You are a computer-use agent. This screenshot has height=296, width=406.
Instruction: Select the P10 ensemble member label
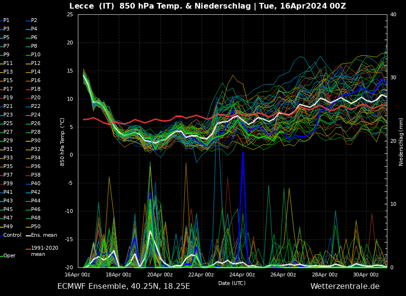point(33,54)
